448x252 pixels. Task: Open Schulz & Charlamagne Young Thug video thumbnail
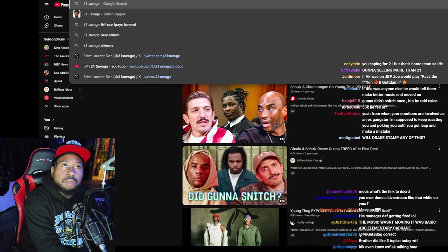coord(234,114)
